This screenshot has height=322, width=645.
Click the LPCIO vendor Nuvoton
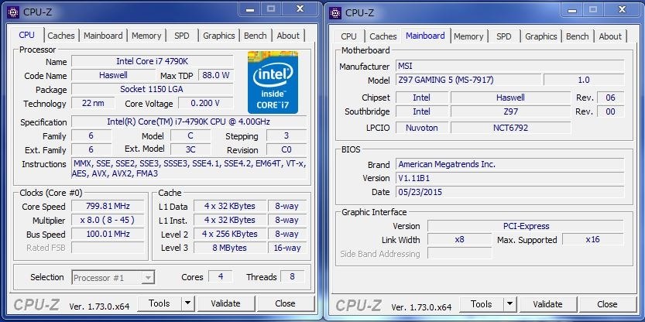tap(422, 128)
